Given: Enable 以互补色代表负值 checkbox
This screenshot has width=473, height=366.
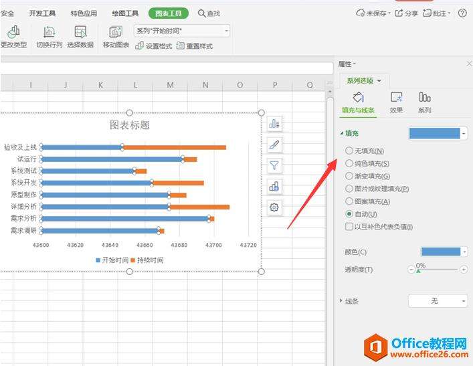Looking at the screenshot, I should click(x=349, y=227).
